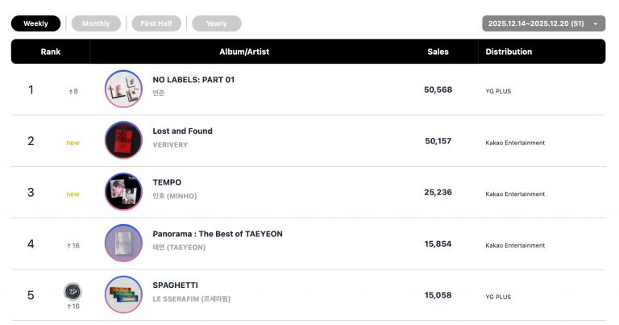Open the SPAGHETTI album title link
This screenshot has width=619, height=325.
pos(175,285)
